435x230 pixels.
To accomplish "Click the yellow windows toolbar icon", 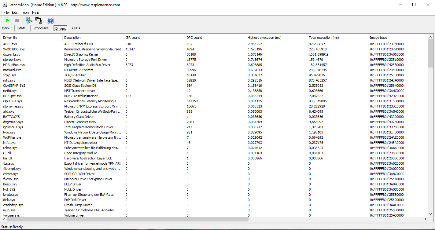I will coord(39,20).
